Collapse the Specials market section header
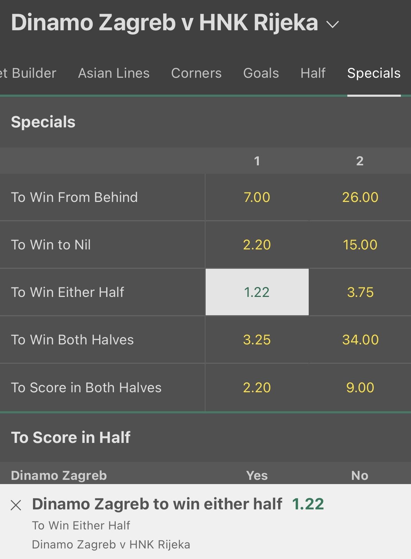 coord(43,122)
